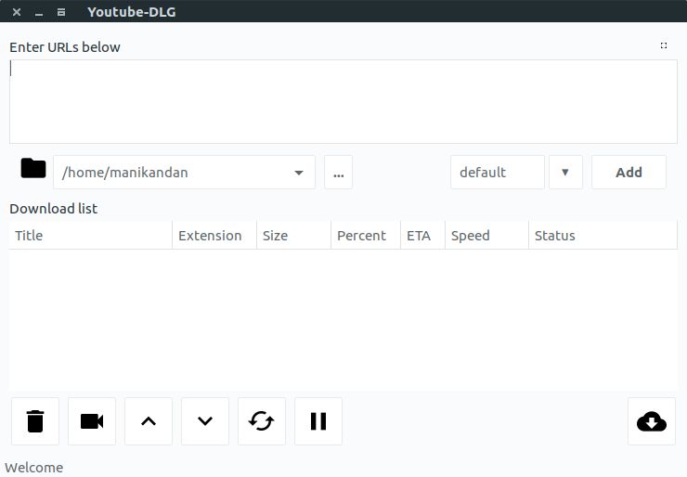Open the format dropdown arrow beside default
Viewport: 687px width, 477px height.
point(565,172)
